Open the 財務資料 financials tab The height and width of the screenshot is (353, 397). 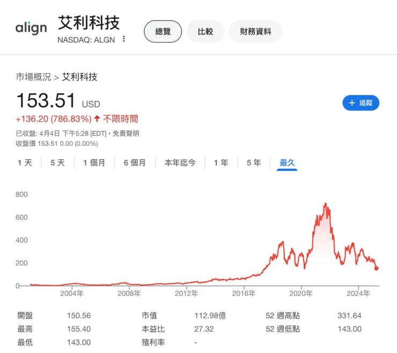[x=255, y=32]
